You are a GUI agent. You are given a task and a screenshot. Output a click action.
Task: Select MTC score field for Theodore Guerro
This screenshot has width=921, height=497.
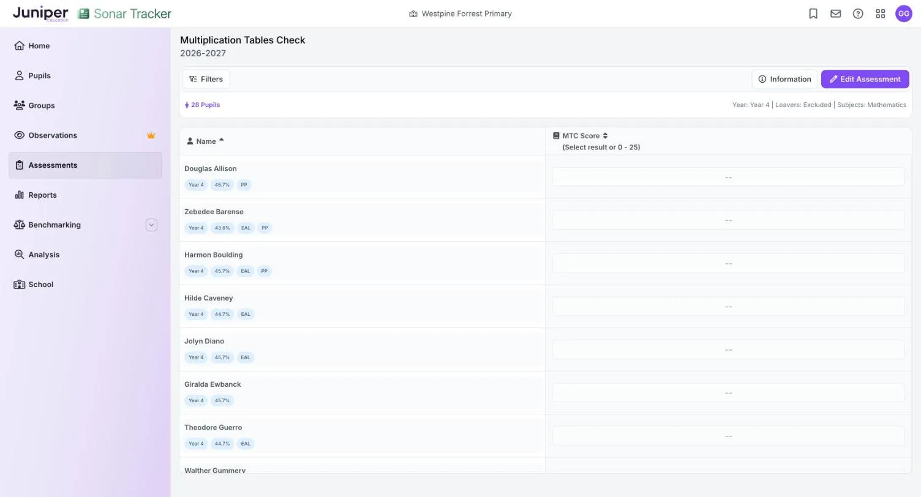[x=728, y=436]
